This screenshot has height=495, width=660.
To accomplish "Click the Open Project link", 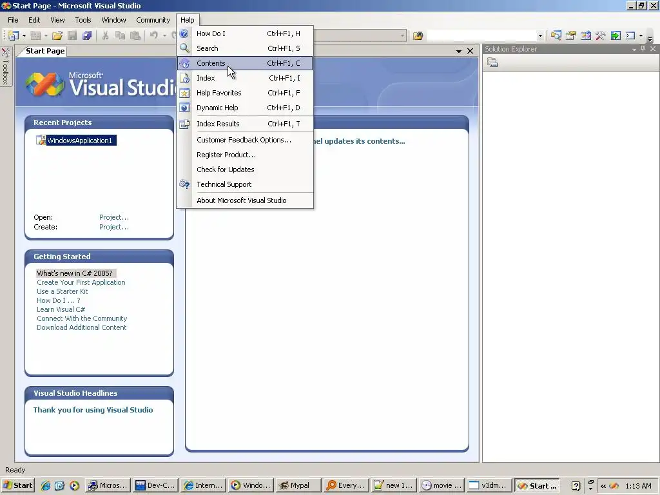I will coord(114,217).
